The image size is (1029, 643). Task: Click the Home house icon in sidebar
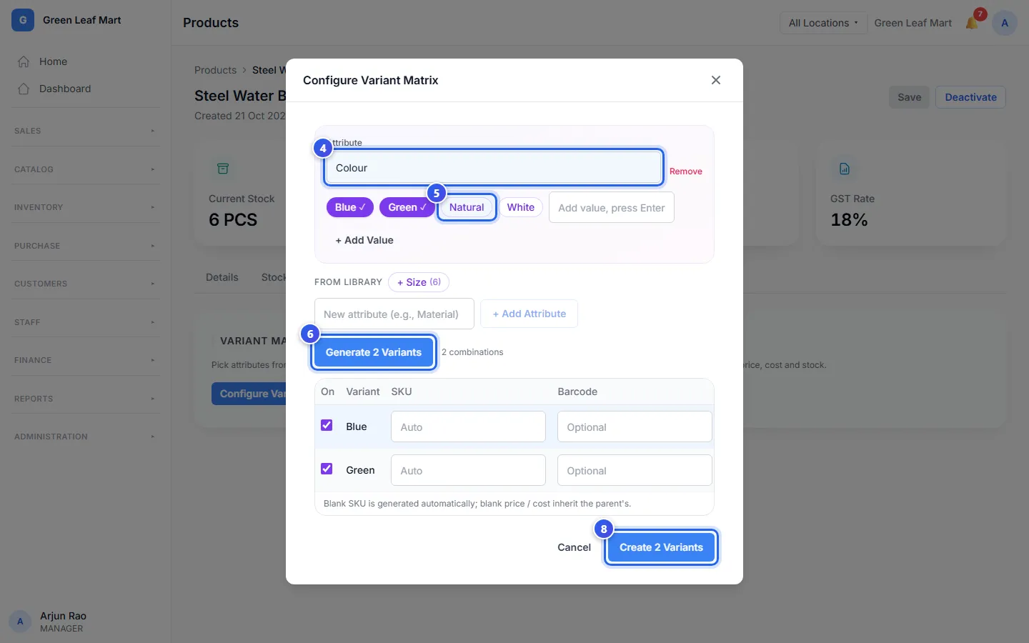click(24, 61)
